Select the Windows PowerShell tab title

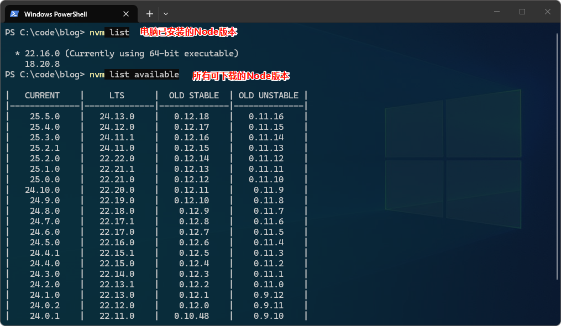[x=56, y=14]
